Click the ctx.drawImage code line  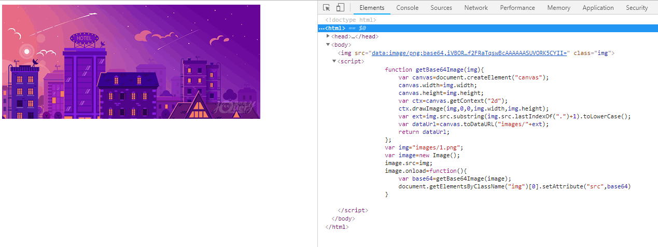point(473,108)
